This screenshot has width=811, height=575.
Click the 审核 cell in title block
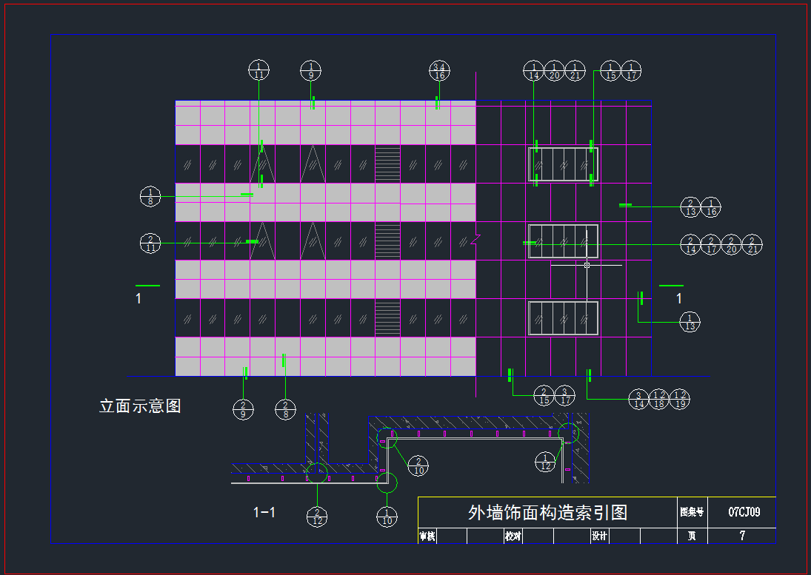pos(427,537)
